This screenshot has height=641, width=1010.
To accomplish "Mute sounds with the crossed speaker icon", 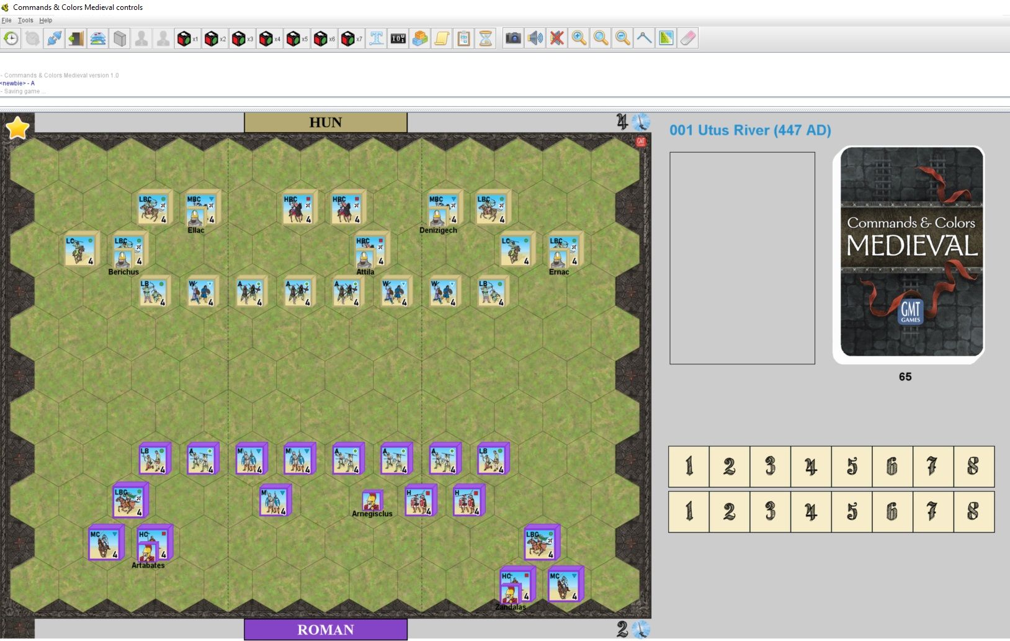I will [557, 38].
